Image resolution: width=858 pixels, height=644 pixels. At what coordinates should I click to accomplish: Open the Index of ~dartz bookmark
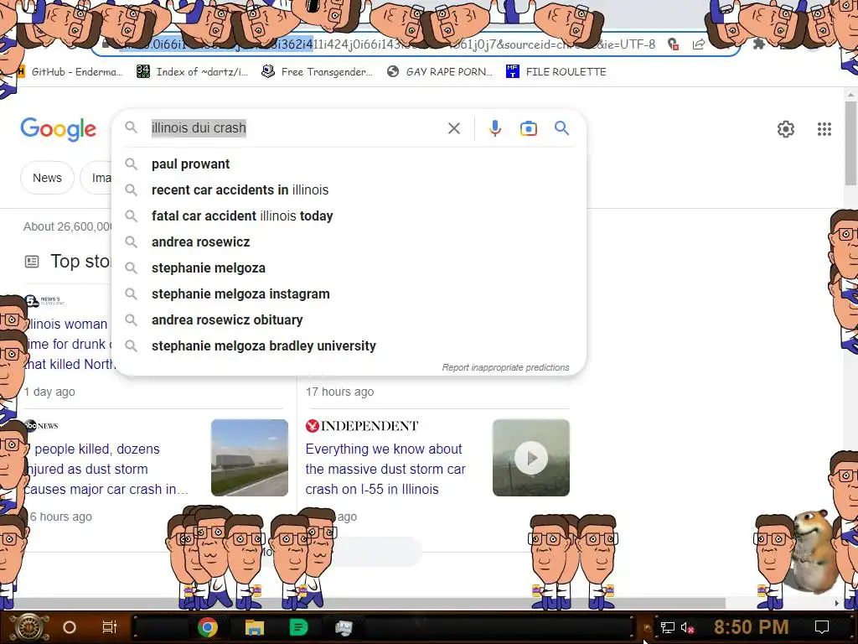click(x=192, y=72)
